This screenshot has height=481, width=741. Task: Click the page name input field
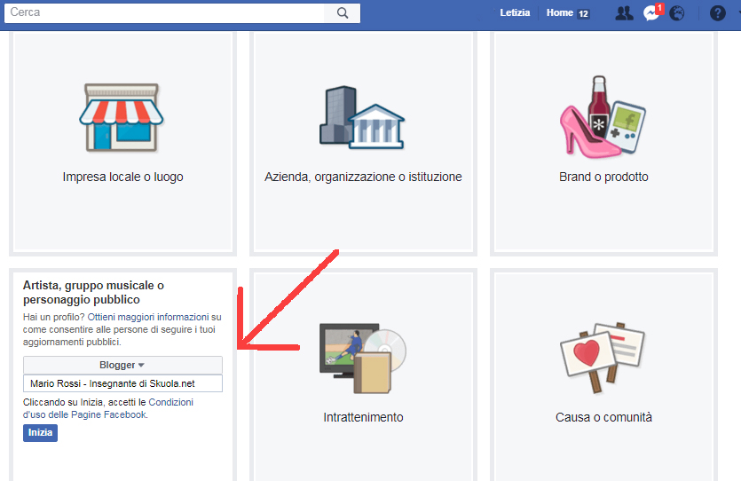[122, 383]
